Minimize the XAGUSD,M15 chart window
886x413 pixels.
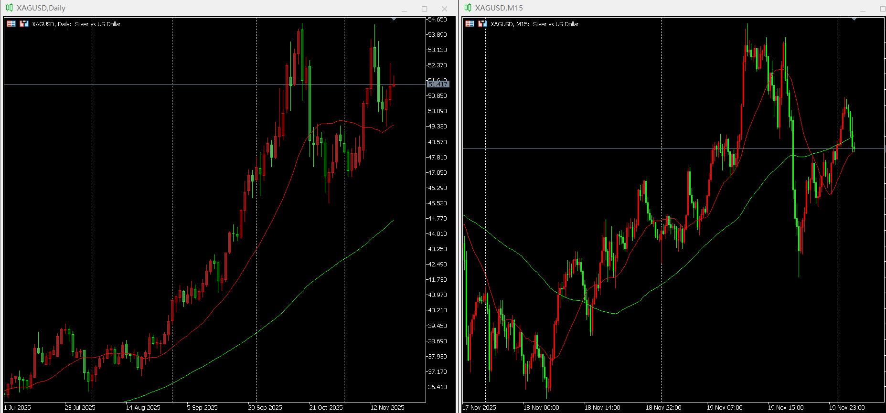[x=863, y=9]
